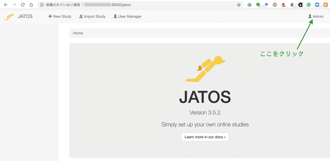
Task: Open the RSS feed extension
Action: click(x=326, y=5)
